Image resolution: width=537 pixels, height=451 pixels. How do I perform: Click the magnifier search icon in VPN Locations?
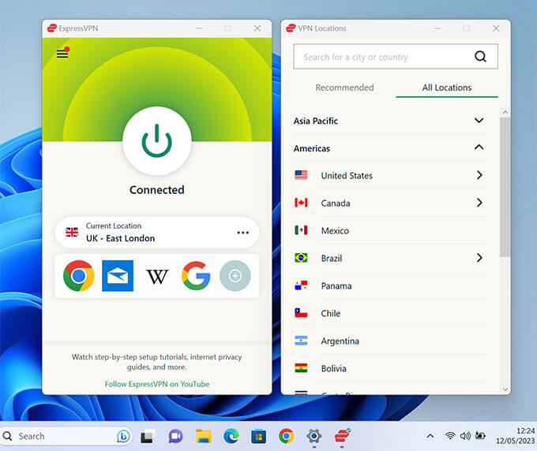480,57
